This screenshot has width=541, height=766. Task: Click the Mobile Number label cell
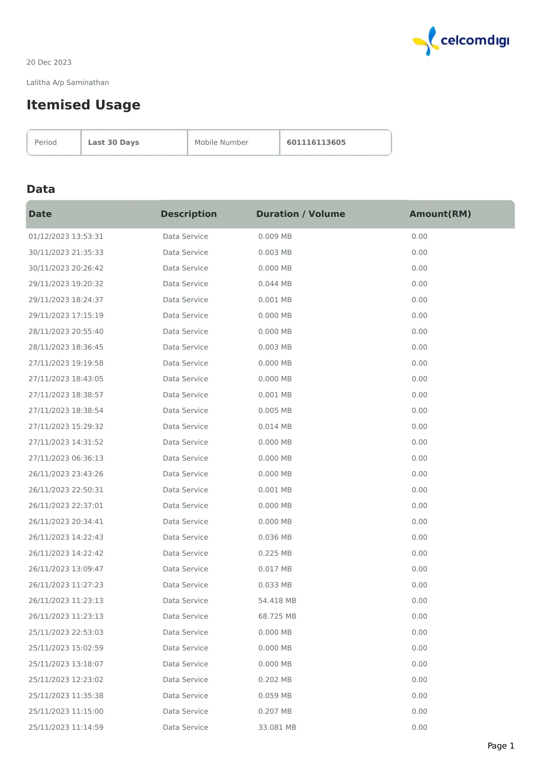click(221, 142)
